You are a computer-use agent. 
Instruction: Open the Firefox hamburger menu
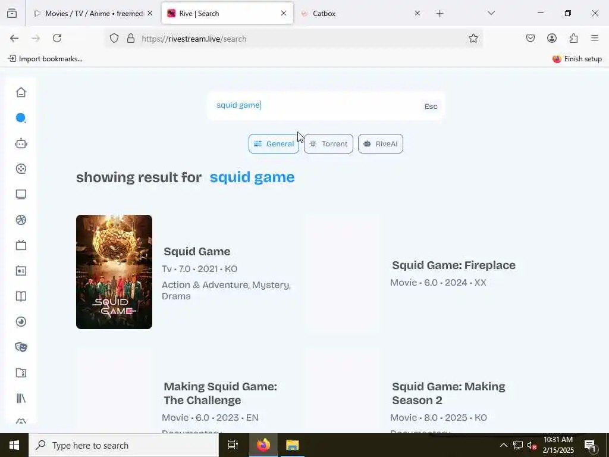[595, 38]
